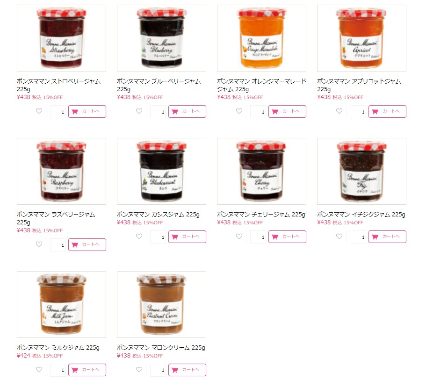The width and height of the screenshot is (426, 380).
Task: Click quantity field for apricot jam
Action: (358, 112)
